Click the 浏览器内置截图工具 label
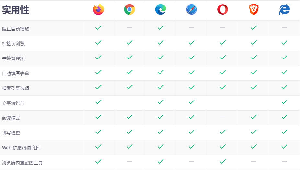Screen dimensions: 300x170 pos(22,163)
